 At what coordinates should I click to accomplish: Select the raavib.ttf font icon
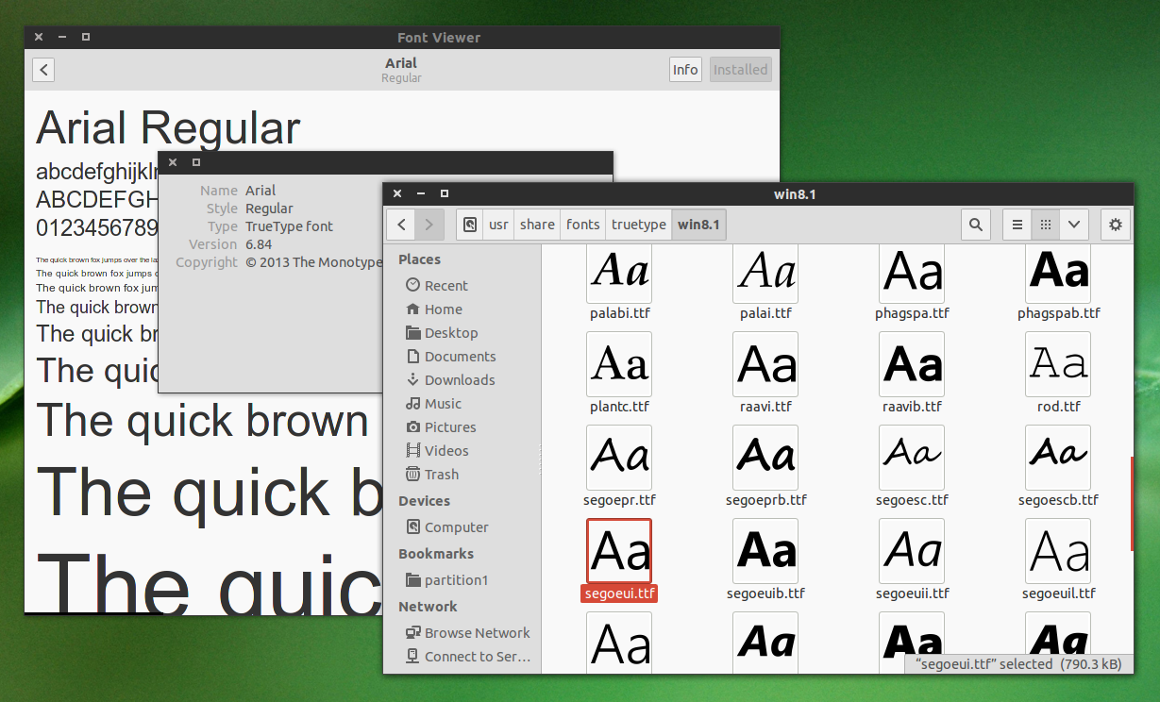(912, 364)
